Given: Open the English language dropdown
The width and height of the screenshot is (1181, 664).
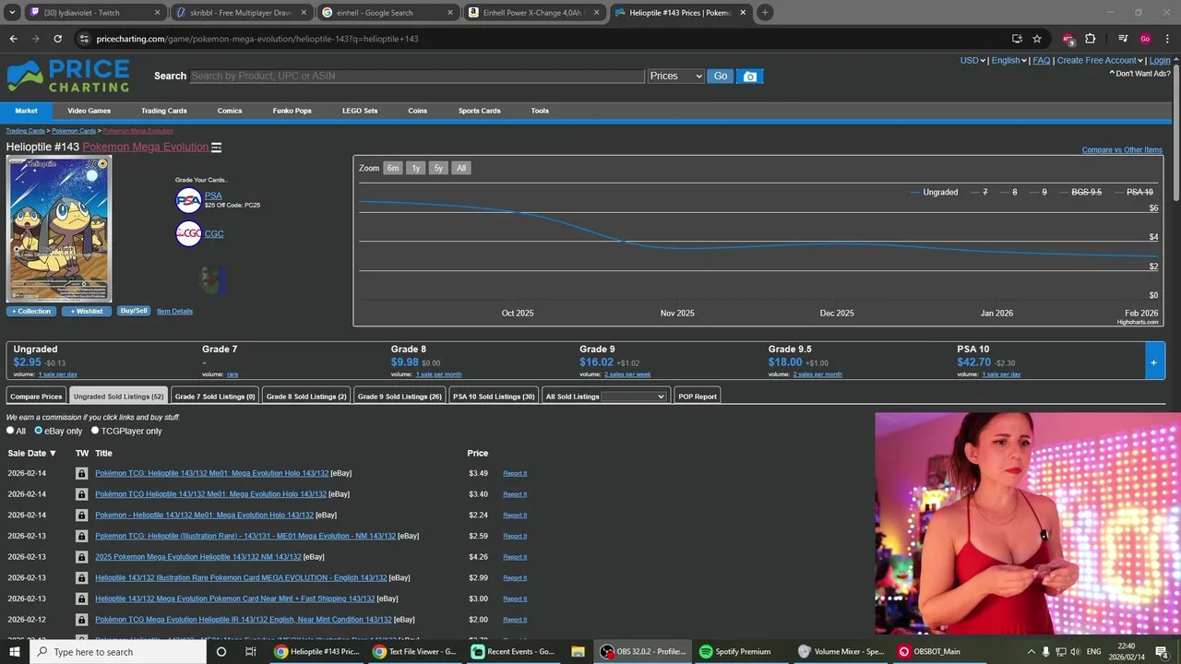Looking at the screenshot, I should (1008, 60).
